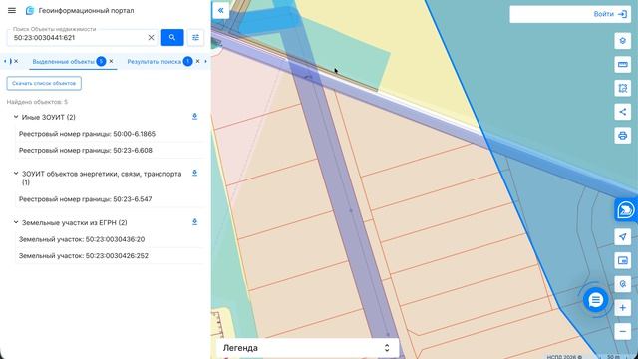Run search with magnifier button
638x359 pixels.
(x=172, y=38)
